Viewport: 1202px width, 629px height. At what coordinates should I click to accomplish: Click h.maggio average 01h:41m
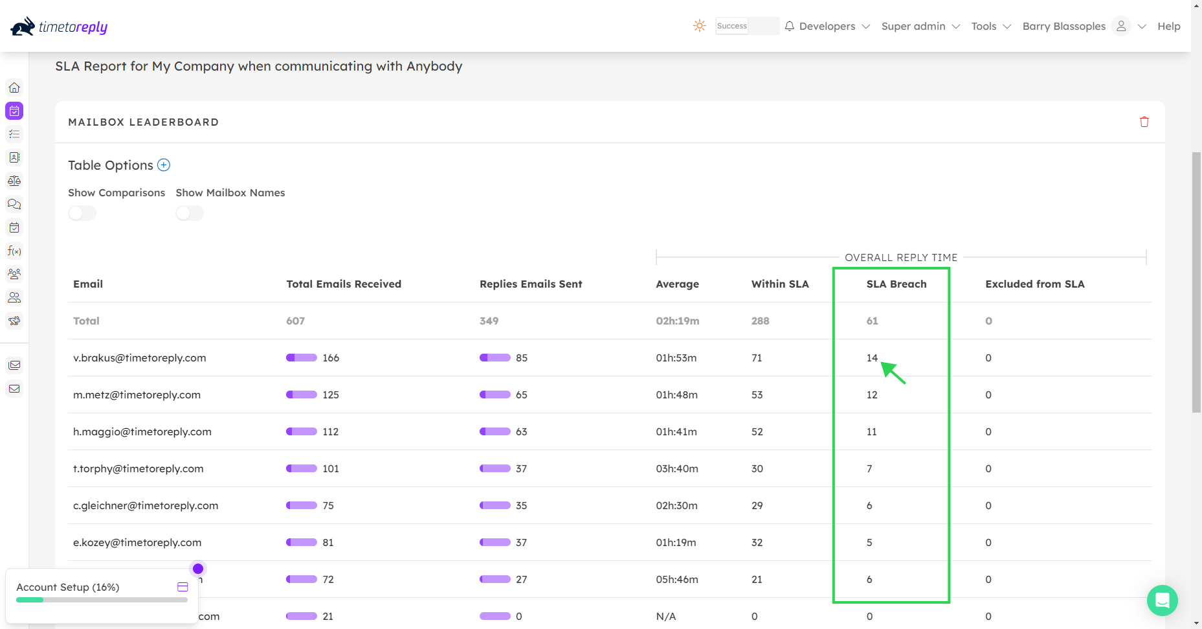click(676, 431)
